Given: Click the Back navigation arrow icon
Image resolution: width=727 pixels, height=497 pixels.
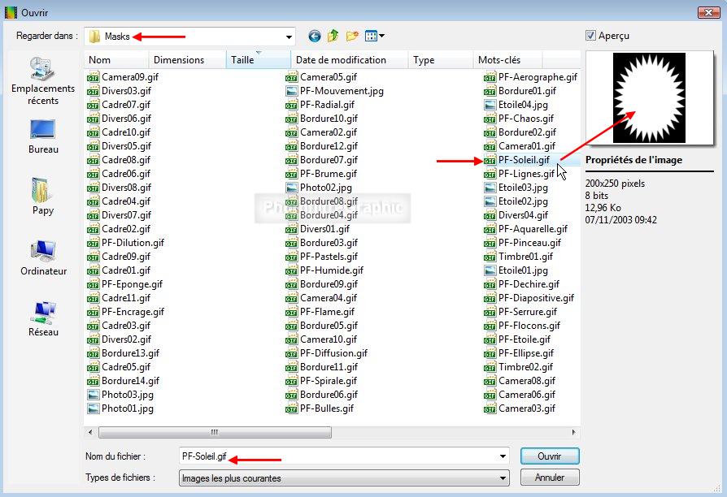Looking at the screenshot, I should coord(315,36).
